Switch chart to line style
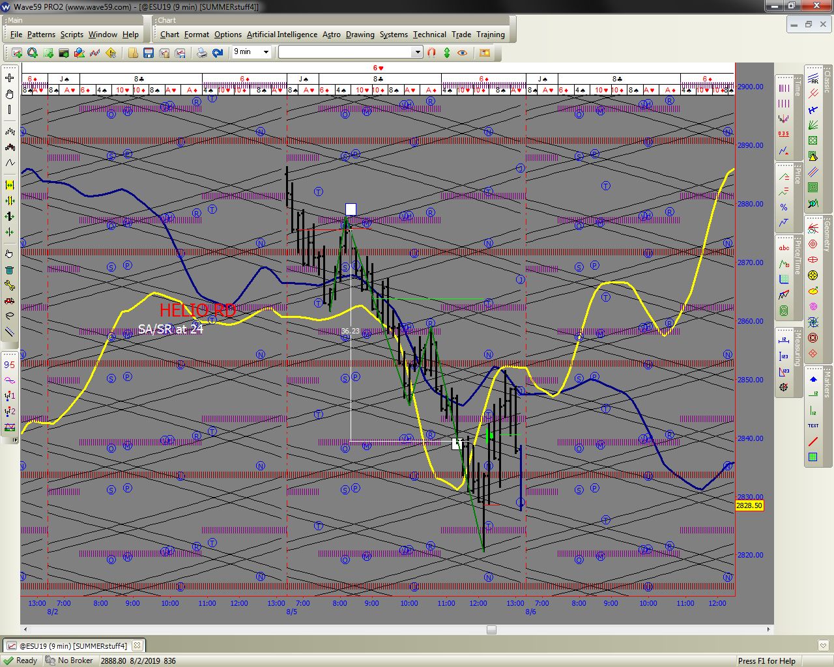Viewport: 834px width, 667px height. click(x=10, y=163)
